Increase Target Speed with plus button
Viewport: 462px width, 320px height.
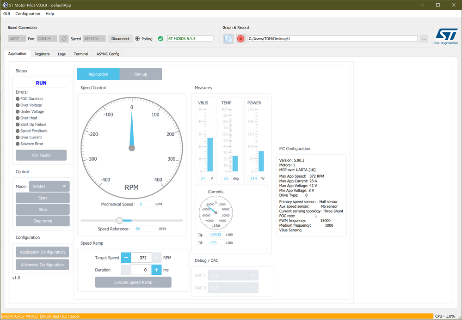click(x=156, y=258)
